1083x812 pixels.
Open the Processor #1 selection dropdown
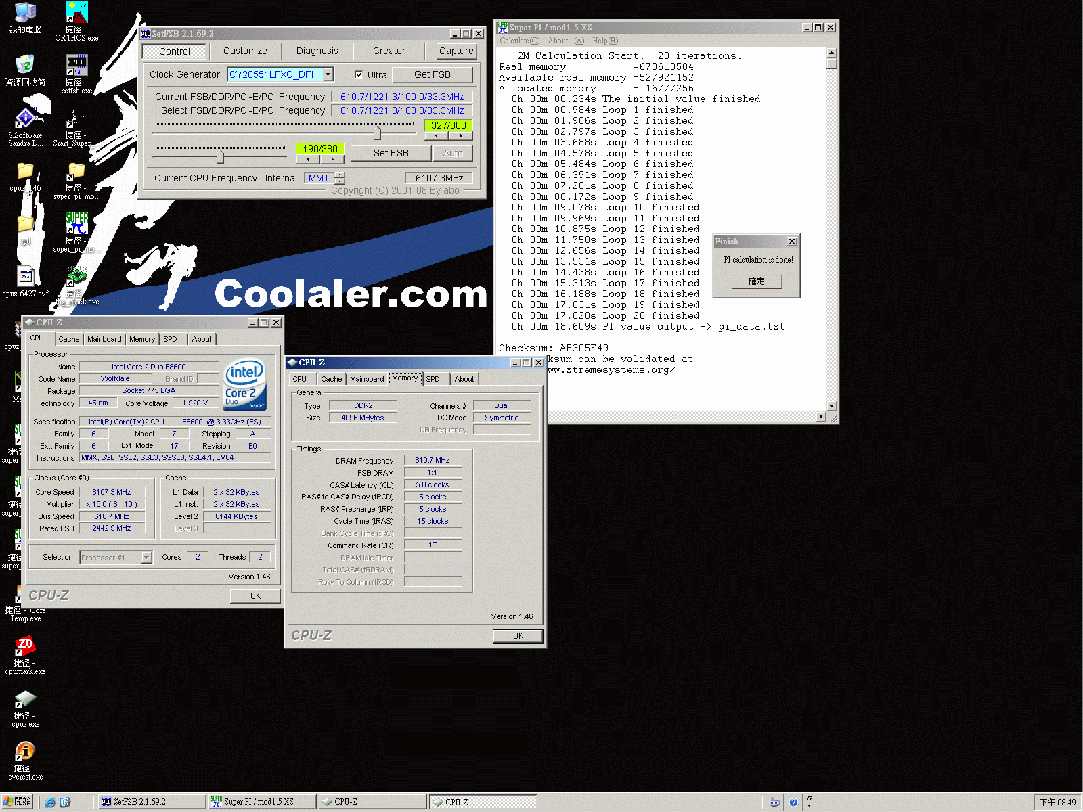(147, 558)
